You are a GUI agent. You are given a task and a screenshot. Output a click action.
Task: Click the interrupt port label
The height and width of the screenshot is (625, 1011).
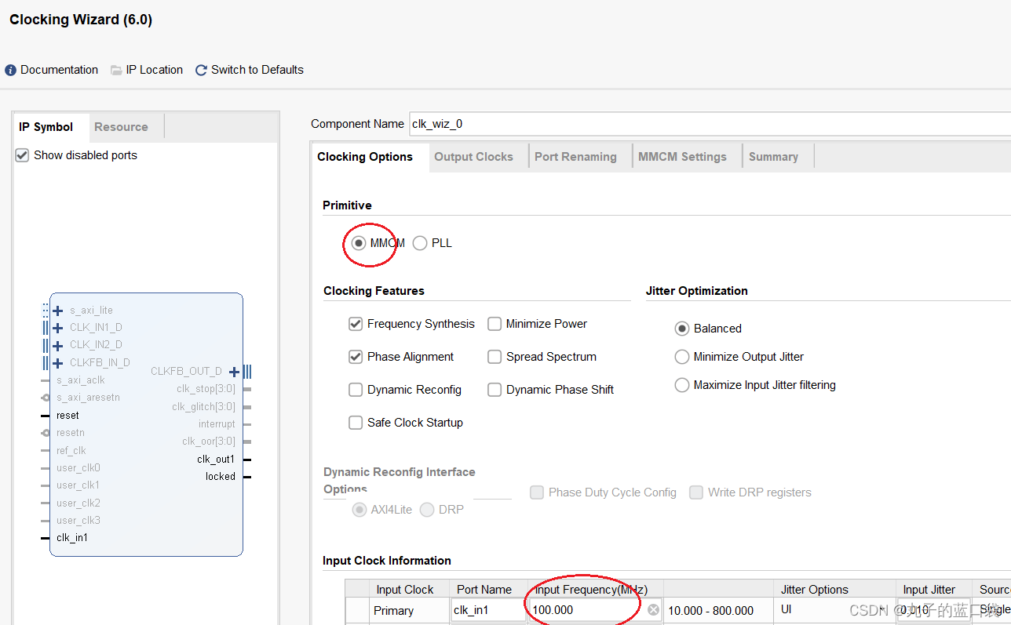tap(217, 424)
